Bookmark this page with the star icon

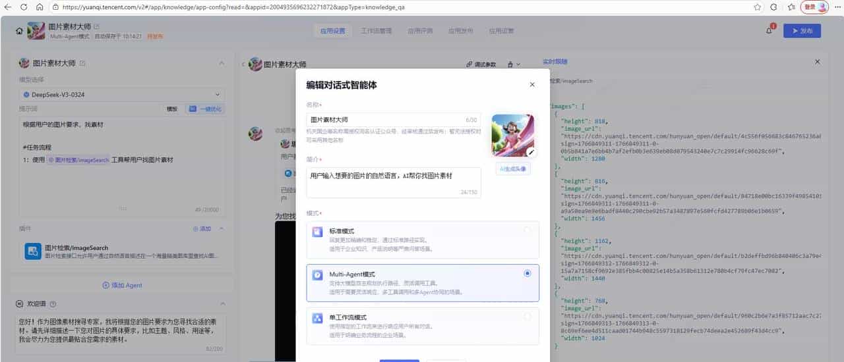point(758,7)
